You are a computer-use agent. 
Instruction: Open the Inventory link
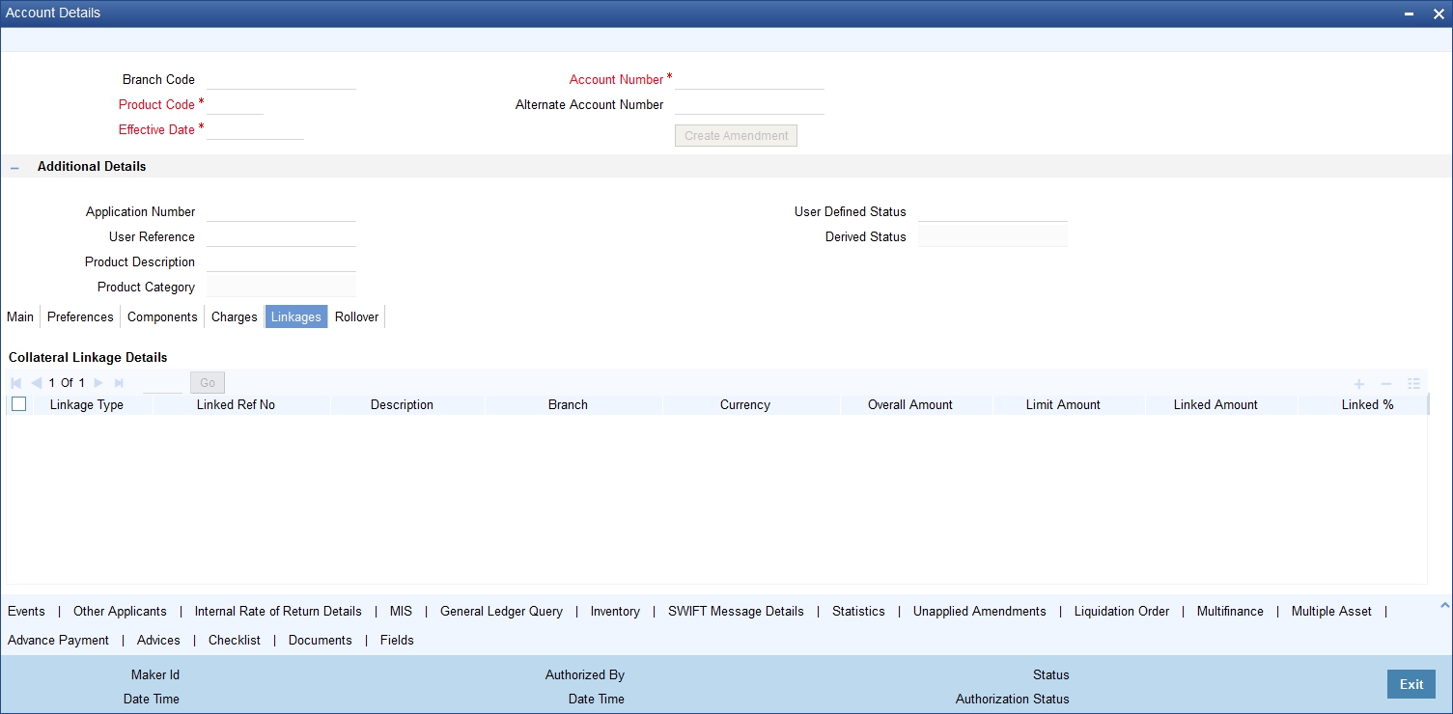615,611
